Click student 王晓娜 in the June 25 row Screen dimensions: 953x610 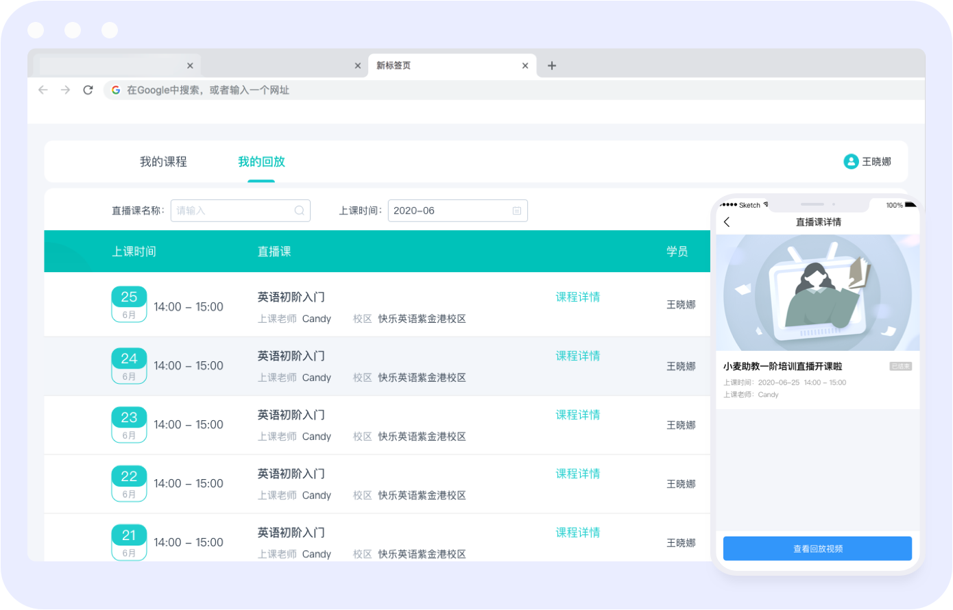681,304
